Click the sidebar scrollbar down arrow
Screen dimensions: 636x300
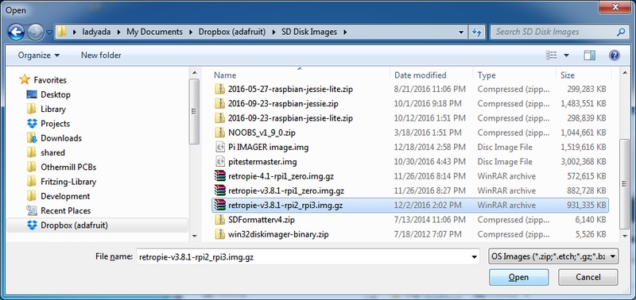[194, 235]
